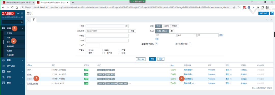This screenshot has height=95, width=275.
Task: Open the browser profile avatar
Action: coord(267,8)
